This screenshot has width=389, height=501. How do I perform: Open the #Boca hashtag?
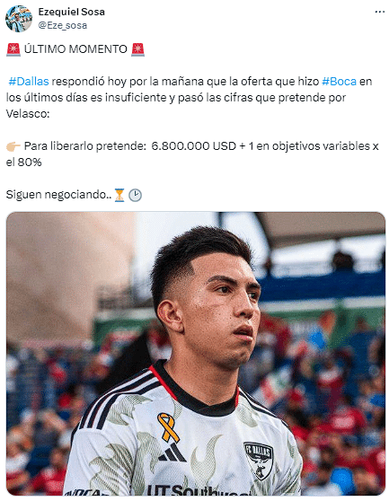339,82
